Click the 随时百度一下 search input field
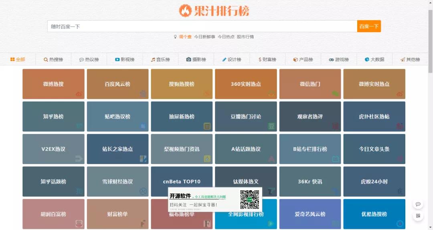Screen dimensions: 433x230 [x=202, y=26]
